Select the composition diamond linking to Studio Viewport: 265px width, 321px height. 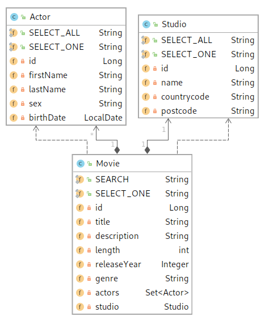pyautogui.click(x=147, y=150)
